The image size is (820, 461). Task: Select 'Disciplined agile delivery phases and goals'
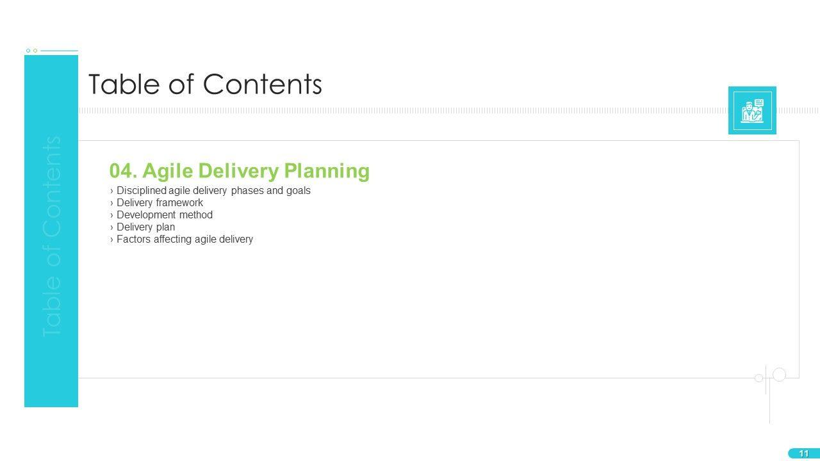pos(213,191)
